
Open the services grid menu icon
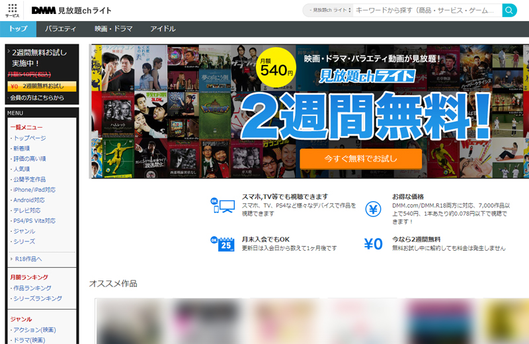13,10
